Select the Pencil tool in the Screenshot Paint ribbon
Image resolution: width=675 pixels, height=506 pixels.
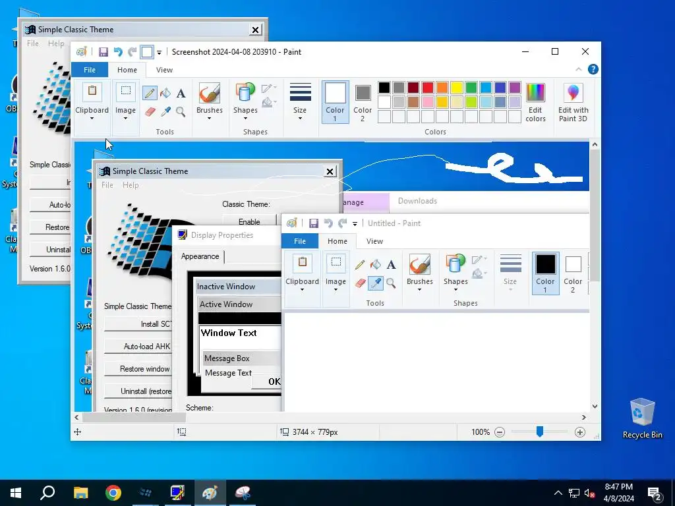coord(150,93)
